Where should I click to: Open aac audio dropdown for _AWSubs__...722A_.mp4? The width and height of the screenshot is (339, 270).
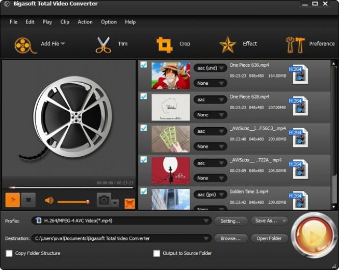point(210,163)
